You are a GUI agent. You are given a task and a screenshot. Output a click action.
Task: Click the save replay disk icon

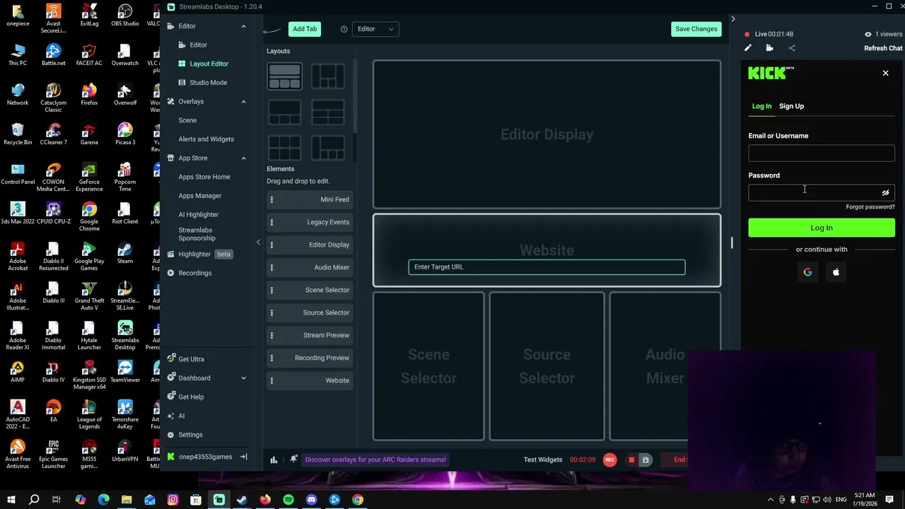645,460
